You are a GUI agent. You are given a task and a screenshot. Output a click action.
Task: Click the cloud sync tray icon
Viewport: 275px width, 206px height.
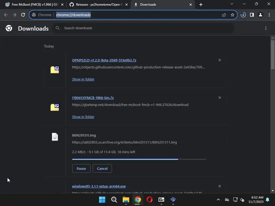(x=227, y=200)
